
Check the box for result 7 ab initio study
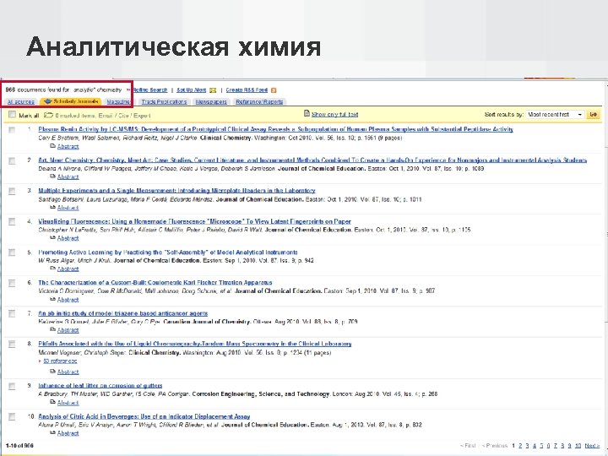tap(12, 313)
